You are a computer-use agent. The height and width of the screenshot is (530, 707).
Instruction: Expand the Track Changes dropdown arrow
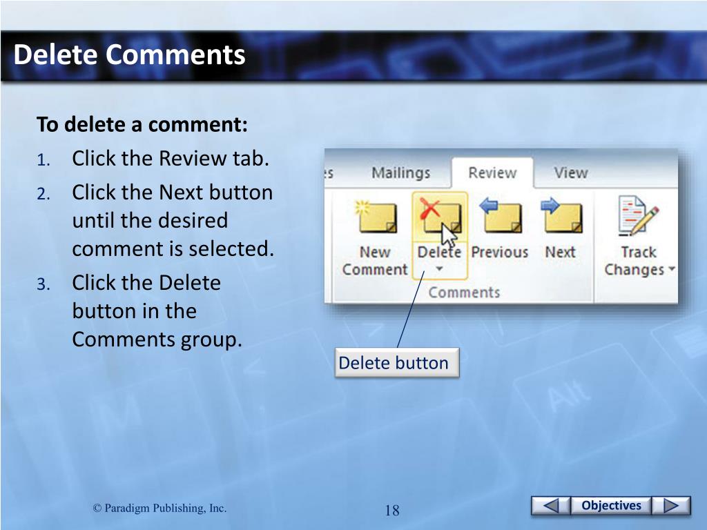click(671, 268)
